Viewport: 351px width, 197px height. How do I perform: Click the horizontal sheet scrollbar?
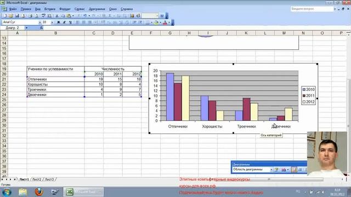269,179
